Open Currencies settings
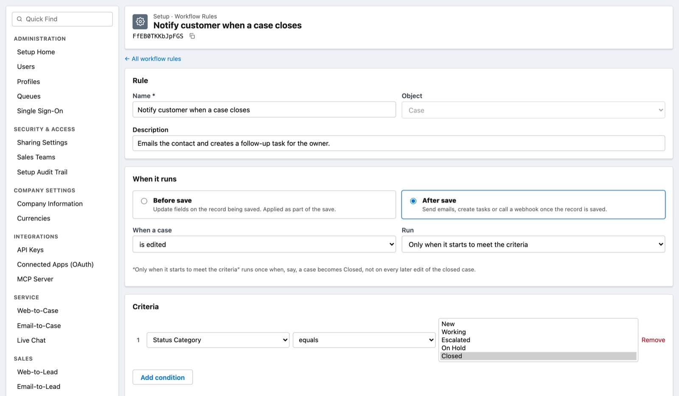This screenshot has width=679, height=396. pyautogui.click(x=34, y=218)
